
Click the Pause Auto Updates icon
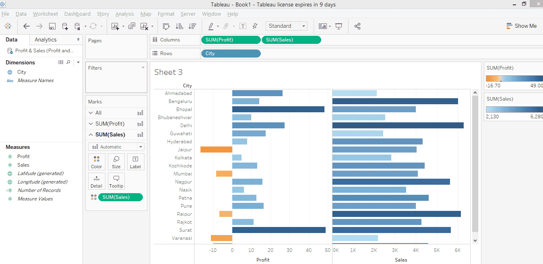[76, 26]
